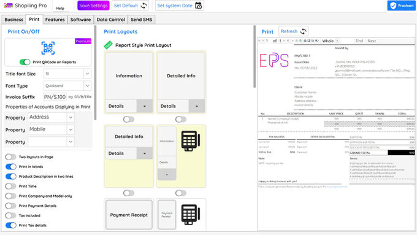417x235 pixels.
Task: Turn on the Tax included switch
Action: 10,215
